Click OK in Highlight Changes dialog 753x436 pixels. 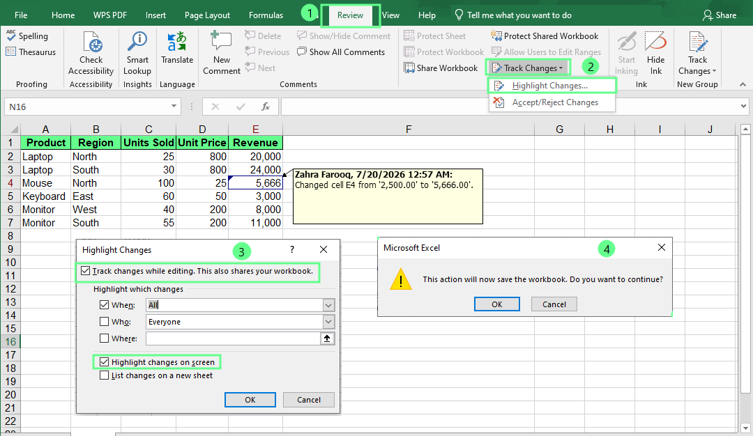pos(250,400)
